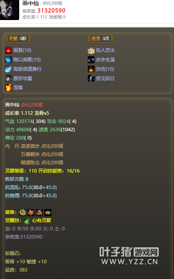This screenshot has height=279, width=174.
Task: Click the 扶伤(10) skill icon
Action: point(91,69)
